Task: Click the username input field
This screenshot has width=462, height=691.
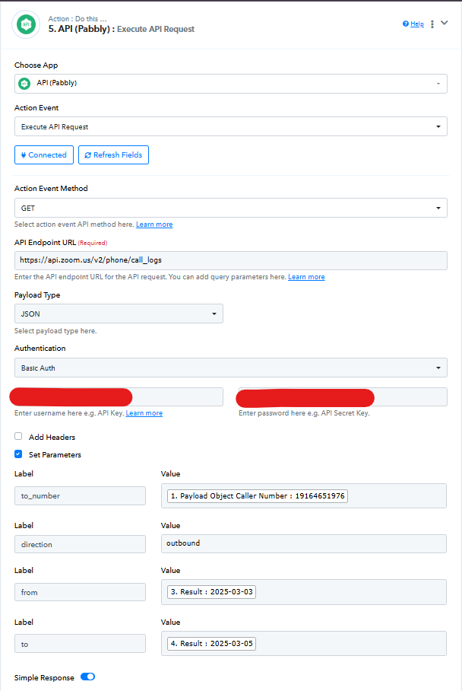Action: (119, 397)
